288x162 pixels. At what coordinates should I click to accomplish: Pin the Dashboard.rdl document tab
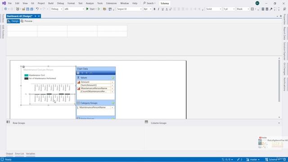tap(35, 16)
